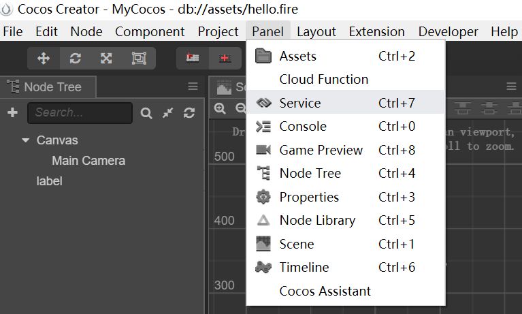
Task: Choose Scene in Panel menu
Action: [346, 244]
